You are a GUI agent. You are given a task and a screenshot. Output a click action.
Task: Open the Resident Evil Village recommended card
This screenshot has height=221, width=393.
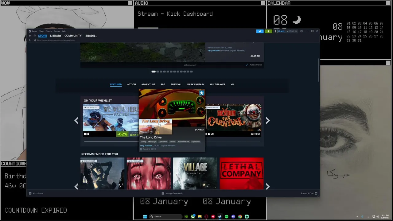coord(195,173)
